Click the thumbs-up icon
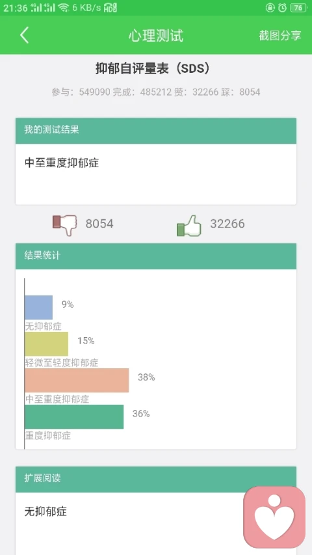 [x=189, y=225]
